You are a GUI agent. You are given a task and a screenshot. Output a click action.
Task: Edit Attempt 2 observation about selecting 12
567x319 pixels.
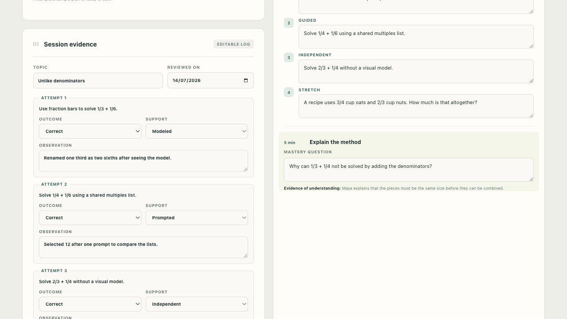[144, 247]
